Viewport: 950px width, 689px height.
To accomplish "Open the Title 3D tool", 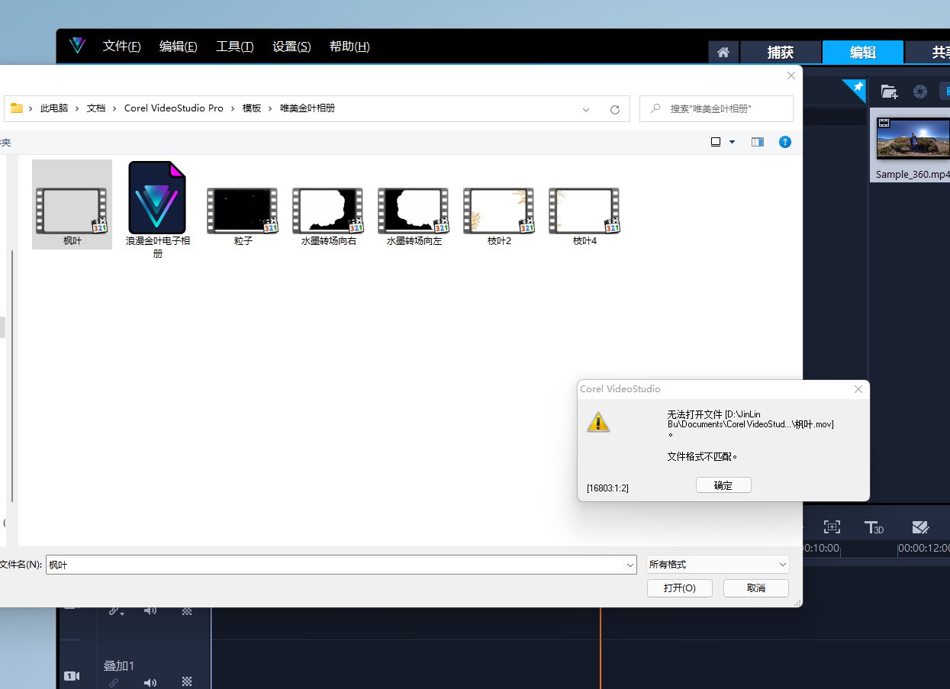I will [874, 526].
